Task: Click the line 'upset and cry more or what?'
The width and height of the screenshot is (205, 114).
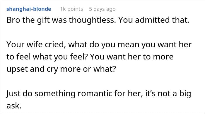Action: (61, 69)
